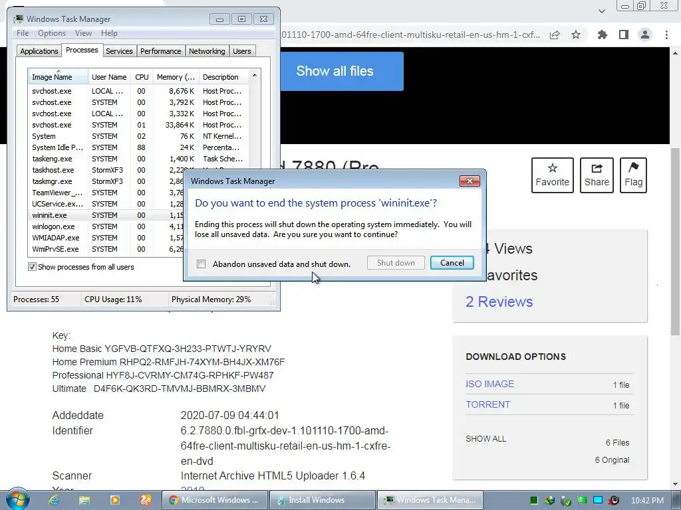Open the Windows Start menu orb
The width and height of the screenshot is (681, 510).
click(17, 499)
